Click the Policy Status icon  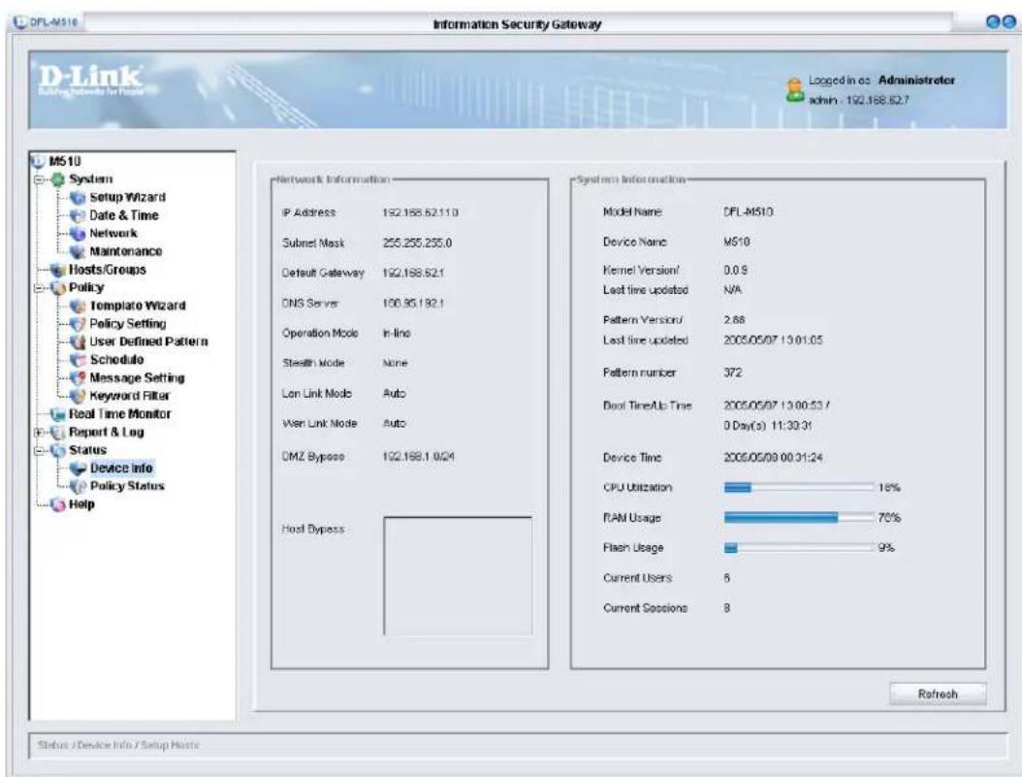tap(78, 486)
